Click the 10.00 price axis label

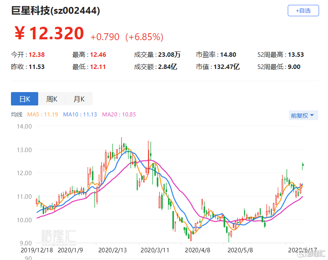[24, 220]
